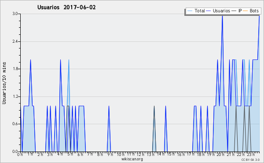Click the '13 h' x-axis label

coord(150,154)
